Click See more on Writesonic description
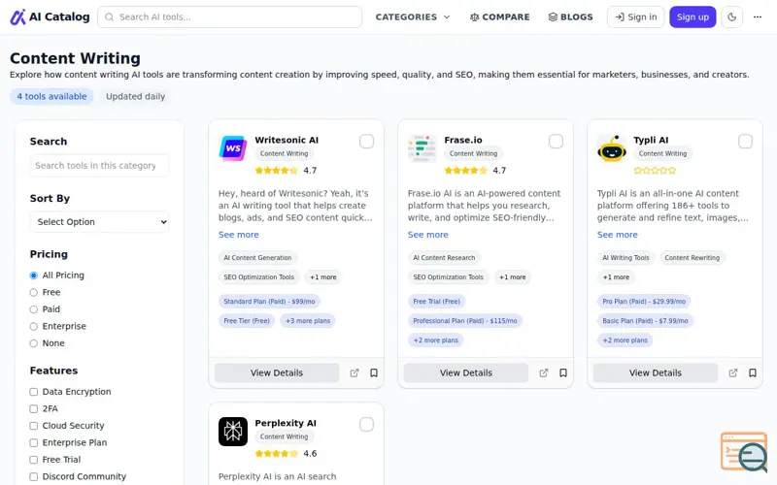777x485 pixels. pos(238,235)
